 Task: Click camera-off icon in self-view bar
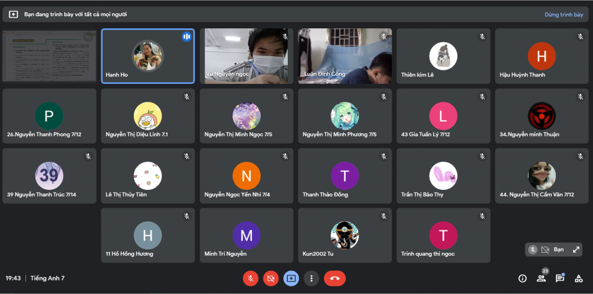point(545,249)
